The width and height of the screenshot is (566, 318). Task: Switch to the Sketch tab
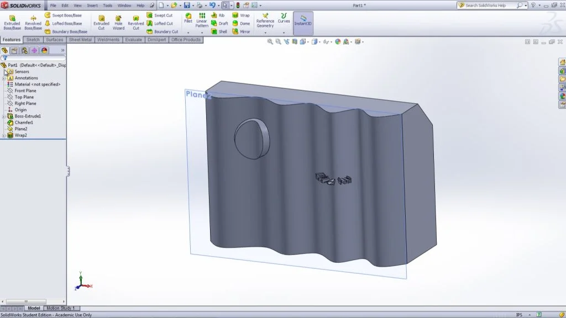tap(33, 40)
